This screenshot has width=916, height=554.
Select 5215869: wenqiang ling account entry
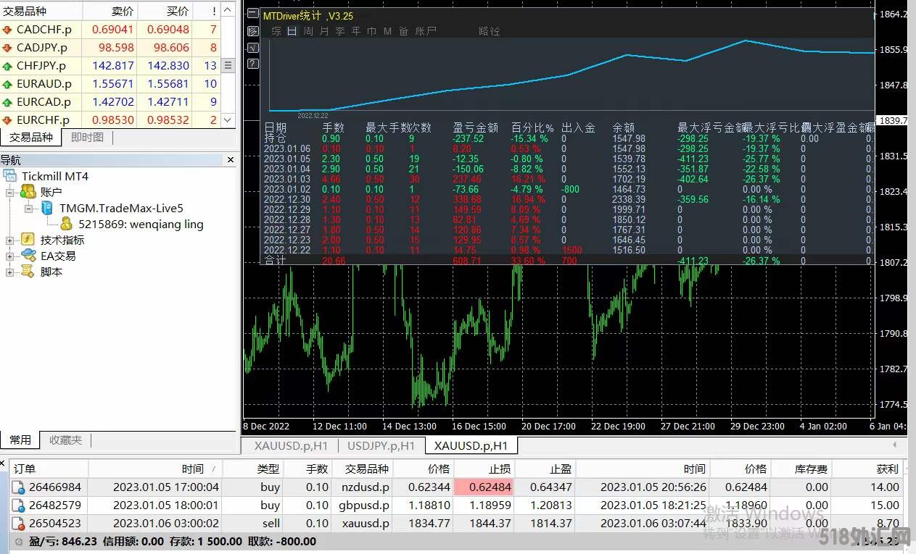pyautogui.click(x=141, y=224)
